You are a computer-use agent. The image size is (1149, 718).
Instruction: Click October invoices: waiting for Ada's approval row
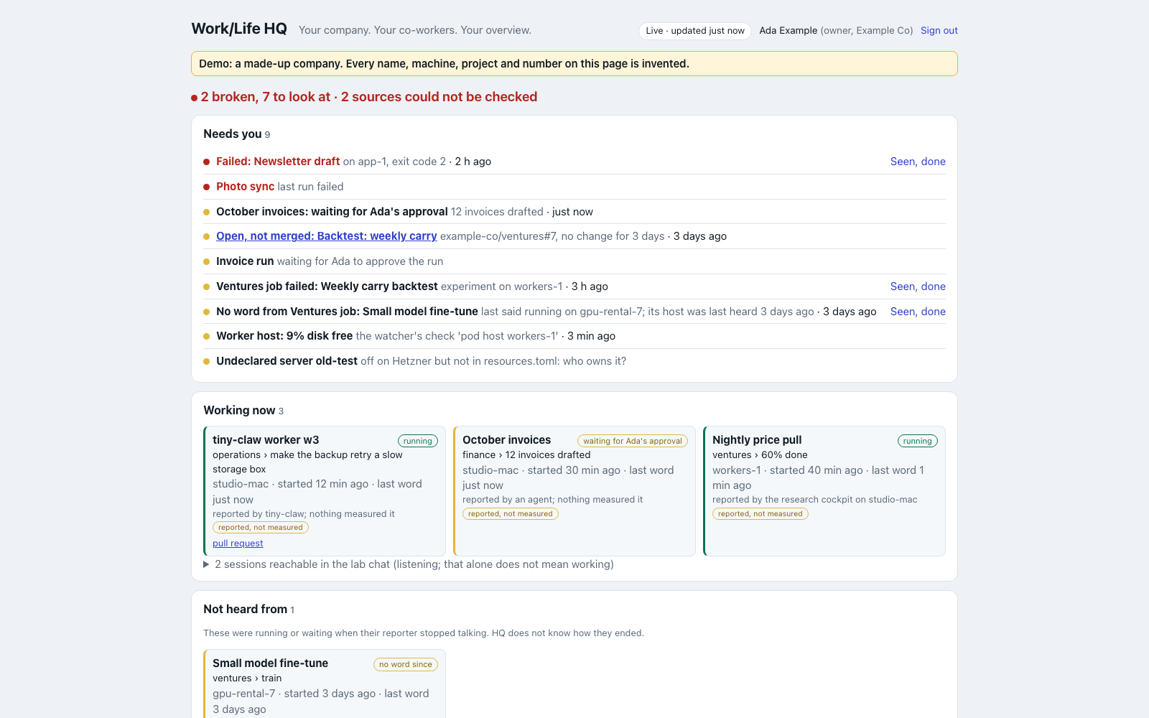[x=574, y=212]
